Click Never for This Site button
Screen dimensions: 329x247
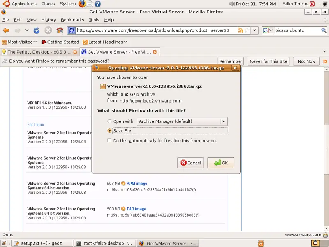(269, 61)
